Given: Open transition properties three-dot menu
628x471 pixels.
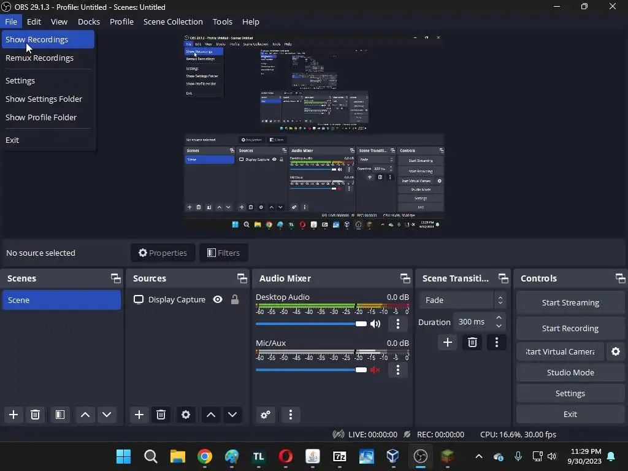Looking at the screenshot, I should coord(497,342).
